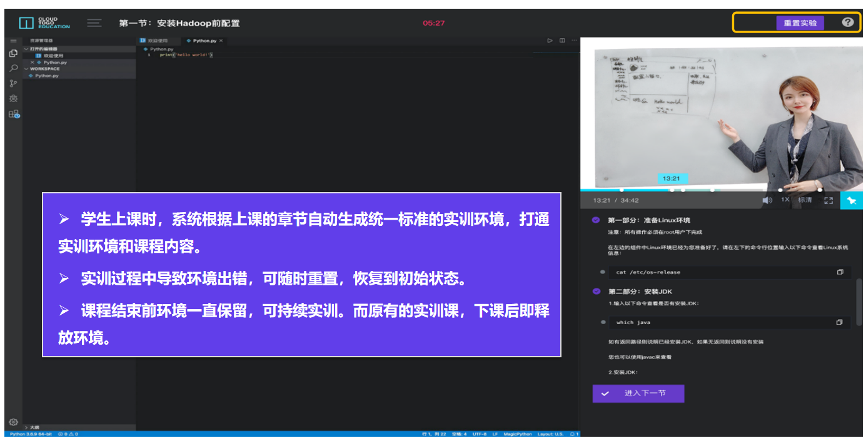Open the Extensions icon in activity bar
Image resolution: width=866 pixels, height=443 pixels.
coord(14,114)
